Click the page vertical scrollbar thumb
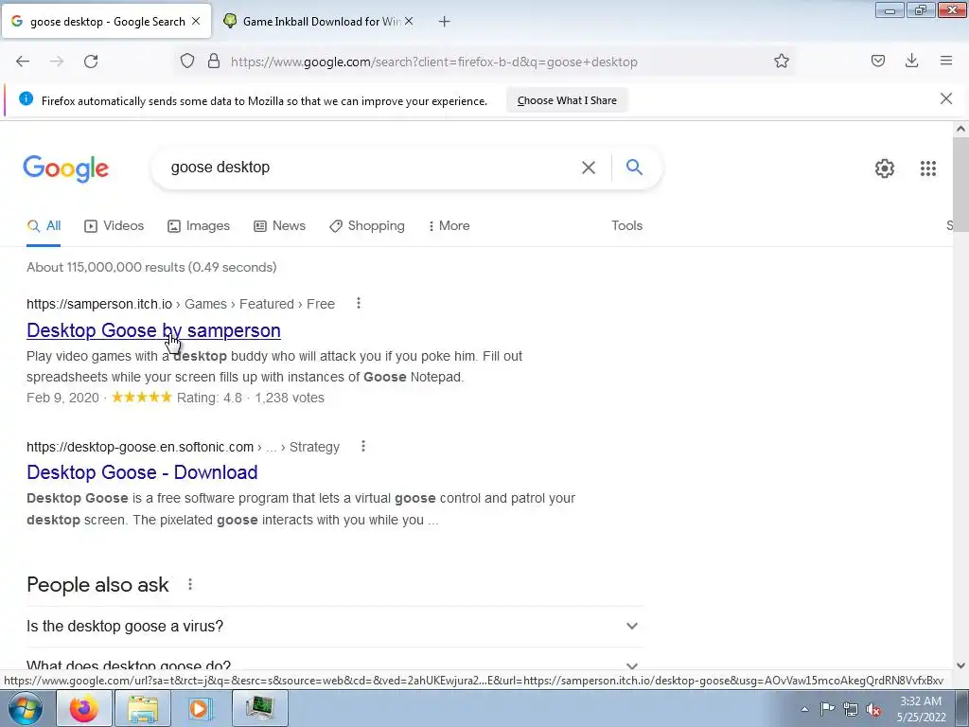 (x=960, y=185)
